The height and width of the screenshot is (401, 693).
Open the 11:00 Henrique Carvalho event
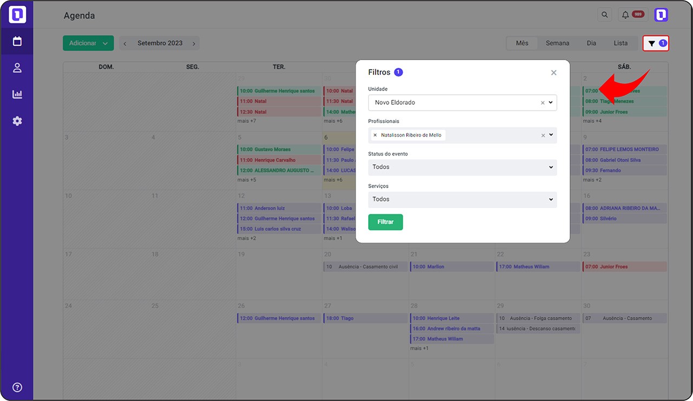[x=279, y=160]
